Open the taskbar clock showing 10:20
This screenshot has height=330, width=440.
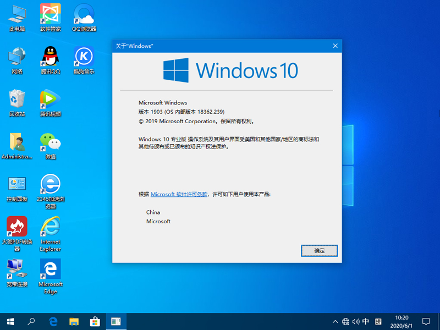coord(402,322)
